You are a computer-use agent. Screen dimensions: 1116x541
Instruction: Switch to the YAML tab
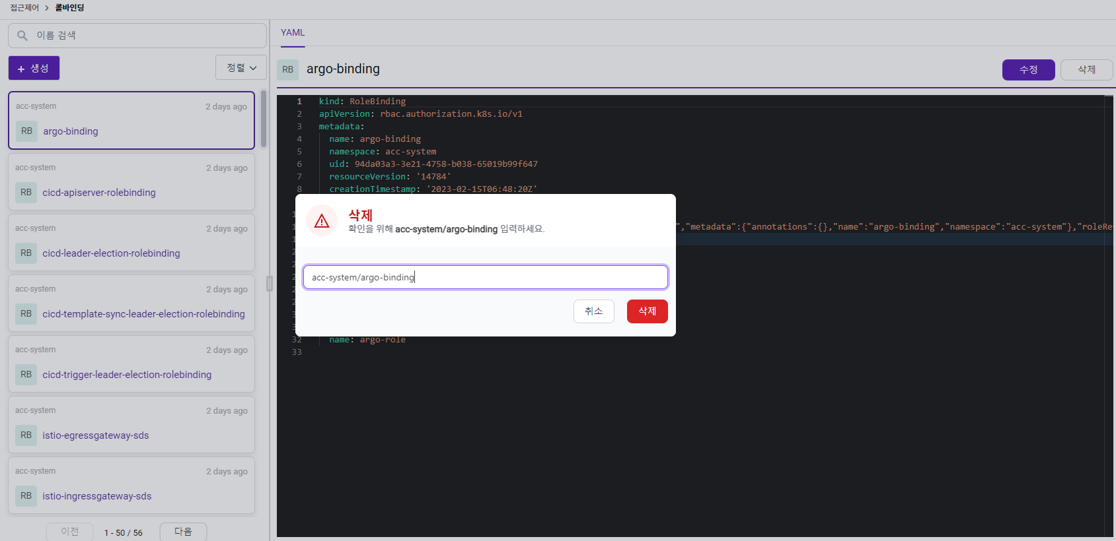point(293,33)
